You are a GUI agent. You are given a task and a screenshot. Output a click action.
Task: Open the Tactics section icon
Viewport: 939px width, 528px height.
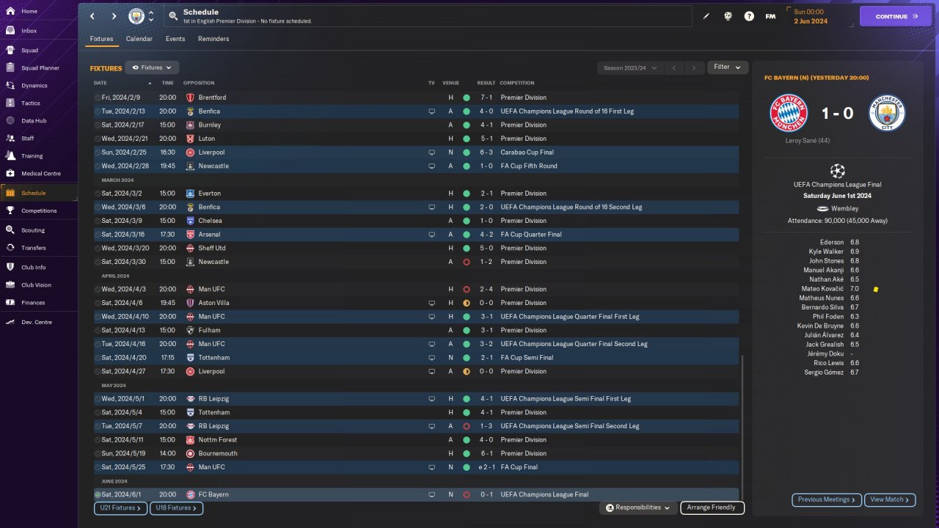click(x=10, y=103)
